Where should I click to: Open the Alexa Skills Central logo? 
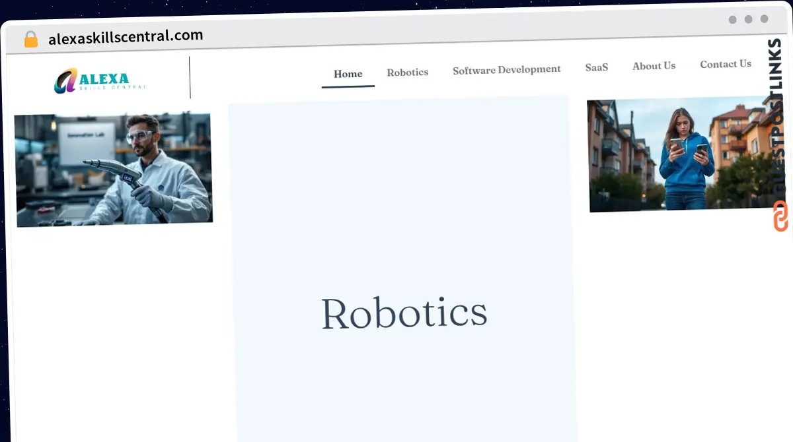pos(99,81)
